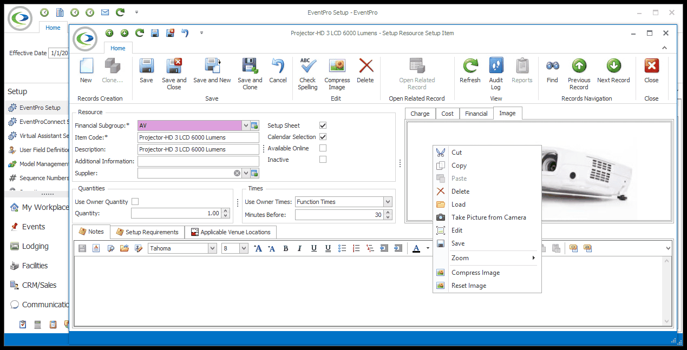
Task: Switch to the Charge tab
Action: pos(420,114)
